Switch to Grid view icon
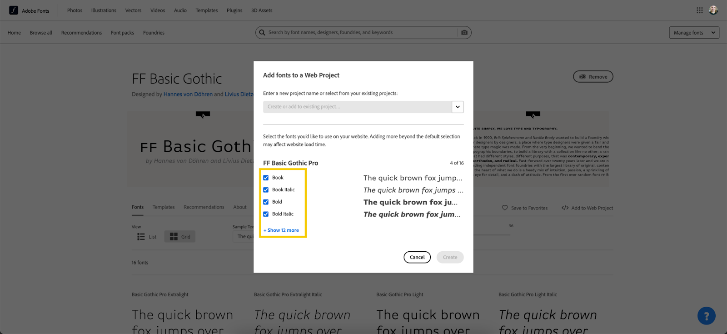 point(174,237)
